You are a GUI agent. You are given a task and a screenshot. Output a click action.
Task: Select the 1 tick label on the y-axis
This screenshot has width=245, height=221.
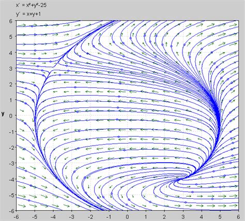click(x=11, y=100)
